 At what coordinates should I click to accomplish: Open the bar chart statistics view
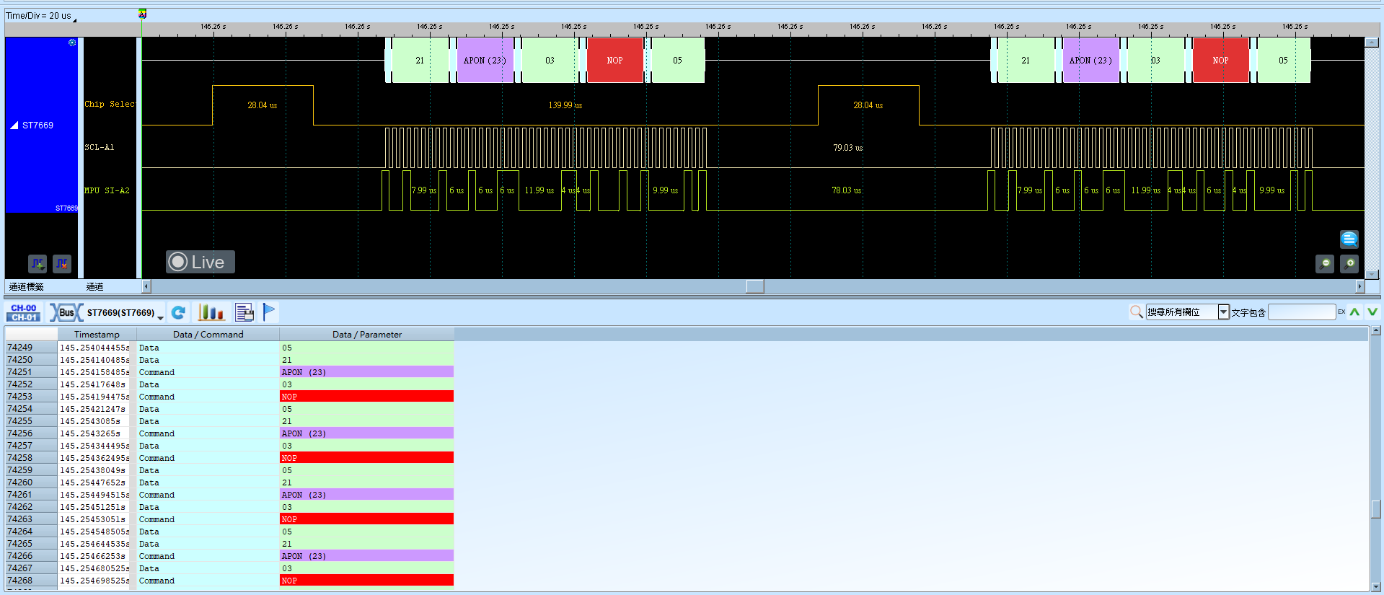click(x=211, y=312)
